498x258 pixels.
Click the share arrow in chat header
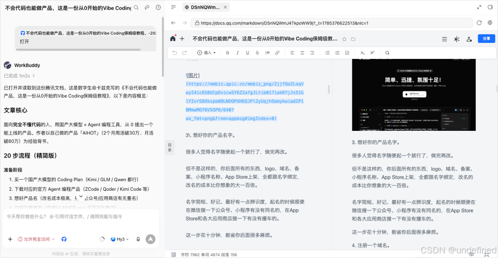[x=147, y=7]
